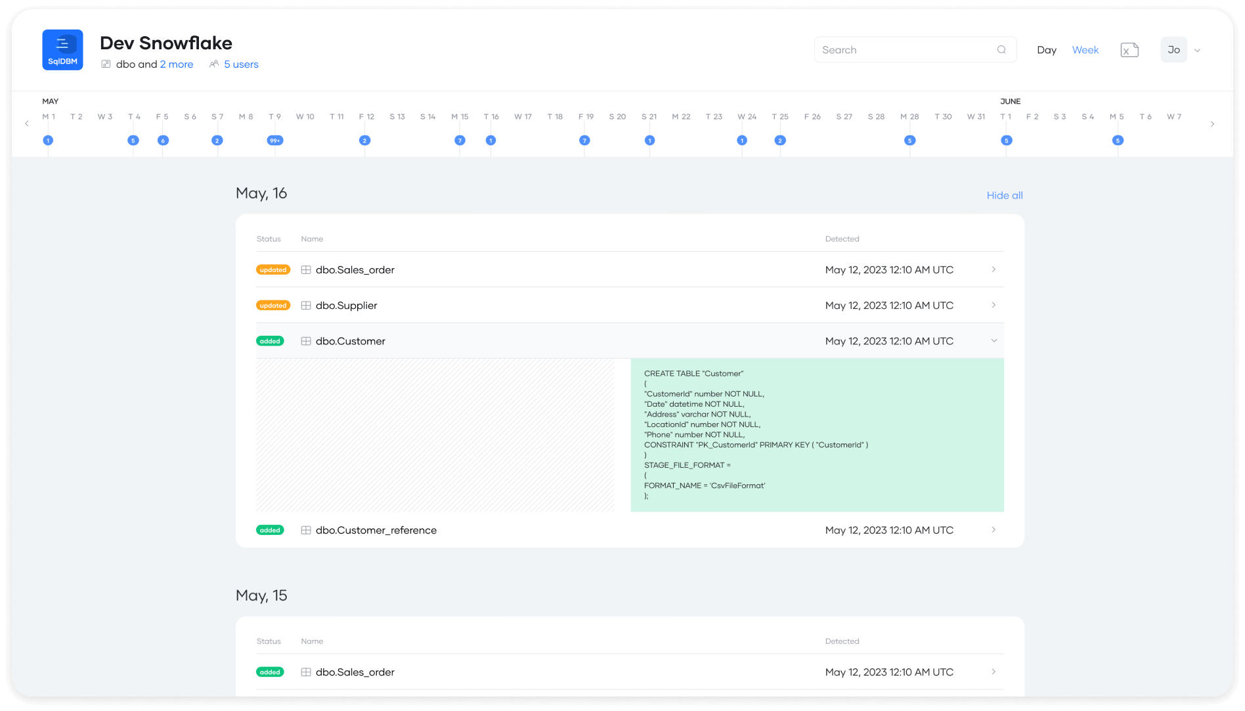Click the Excel export icon

[x=1129, y=50]
